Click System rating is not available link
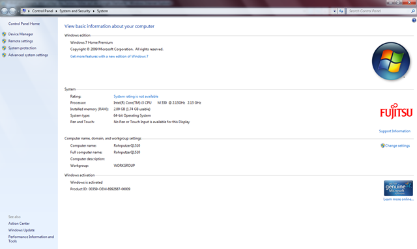 click(136, 96)
